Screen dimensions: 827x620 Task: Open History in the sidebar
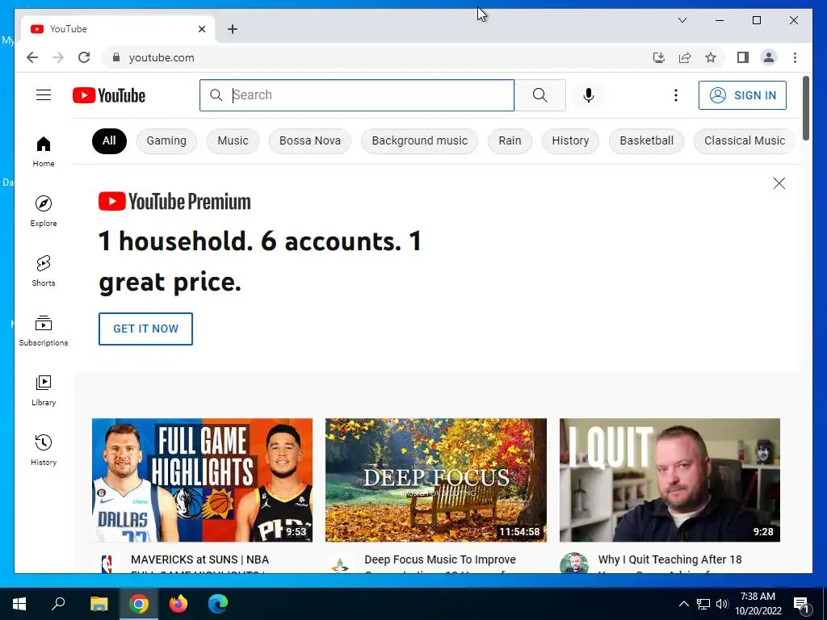(x=44, y=450)
